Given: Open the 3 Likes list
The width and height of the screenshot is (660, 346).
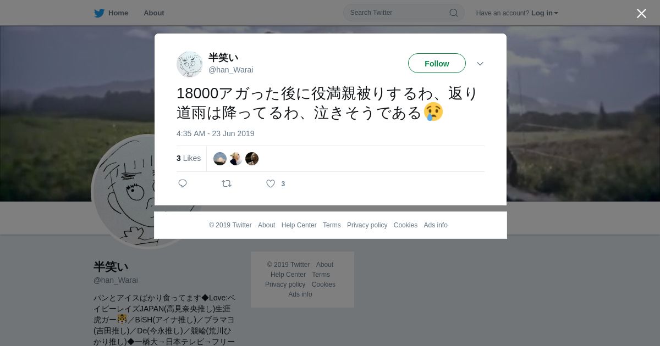Looking at the screenshot, I should pos(189,158).
